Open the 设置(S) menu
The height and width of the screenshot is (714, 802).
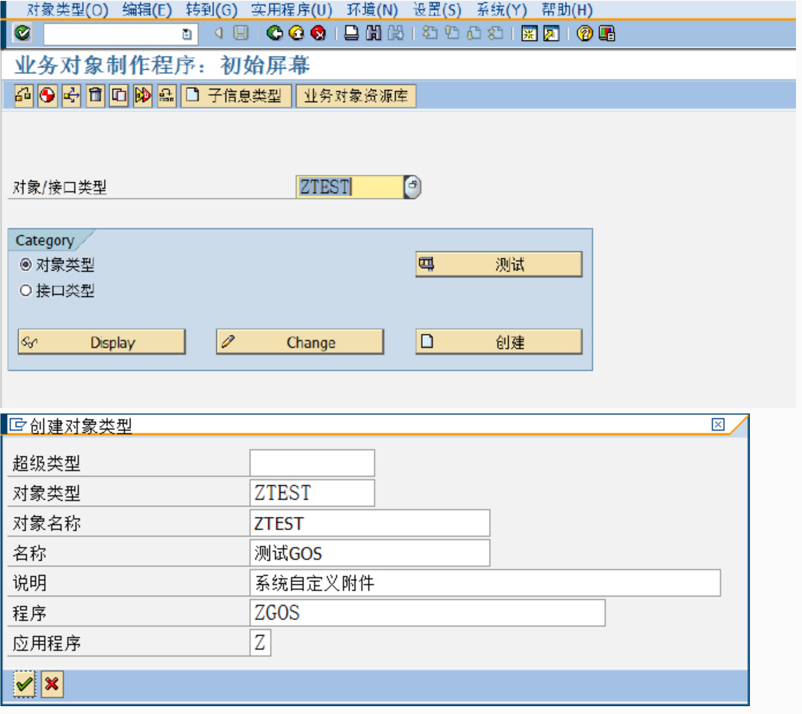click(x=437, y=10)
